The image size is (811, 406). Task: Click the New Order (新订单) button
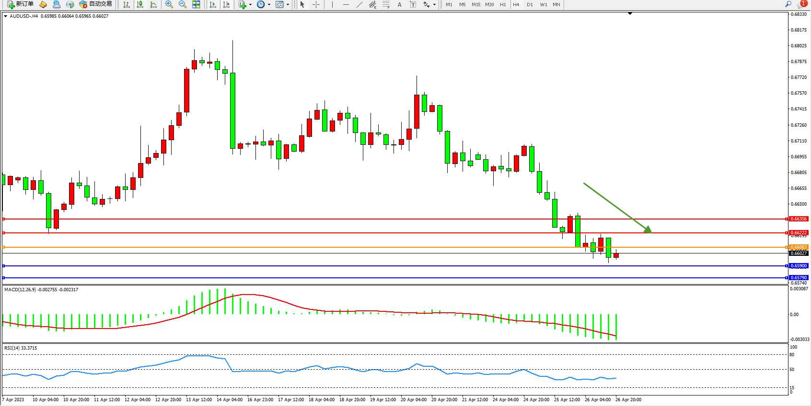pyautogui.click(x=20, y=4)
